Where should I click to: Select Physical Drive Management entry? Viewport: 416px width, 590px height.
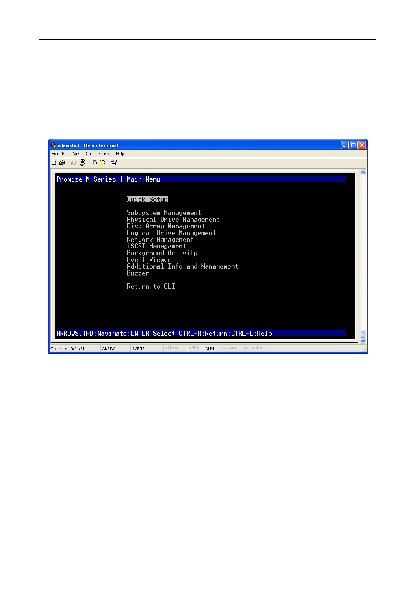(x=173, y=220)
